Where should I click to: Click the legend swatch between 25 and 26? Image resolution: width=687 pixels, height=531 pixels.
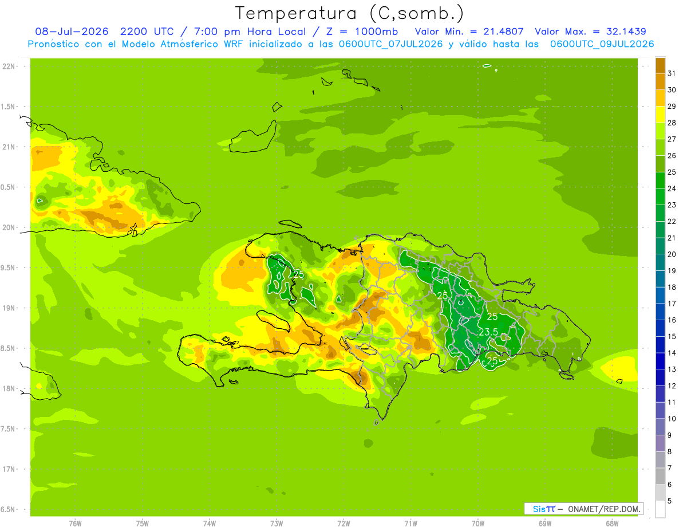click(660, 164)
